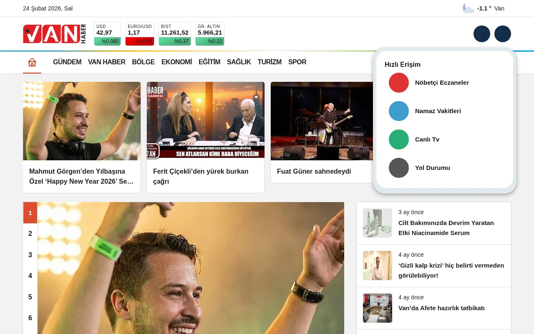Click the second dark circular icon in the header
Image resolution: width=534 pixels, height=334 pixels.
tap(503, 34)
